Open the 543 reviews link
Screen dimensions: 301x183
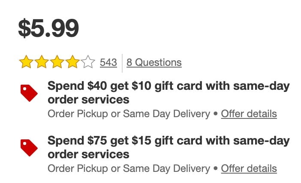[108, 62]
